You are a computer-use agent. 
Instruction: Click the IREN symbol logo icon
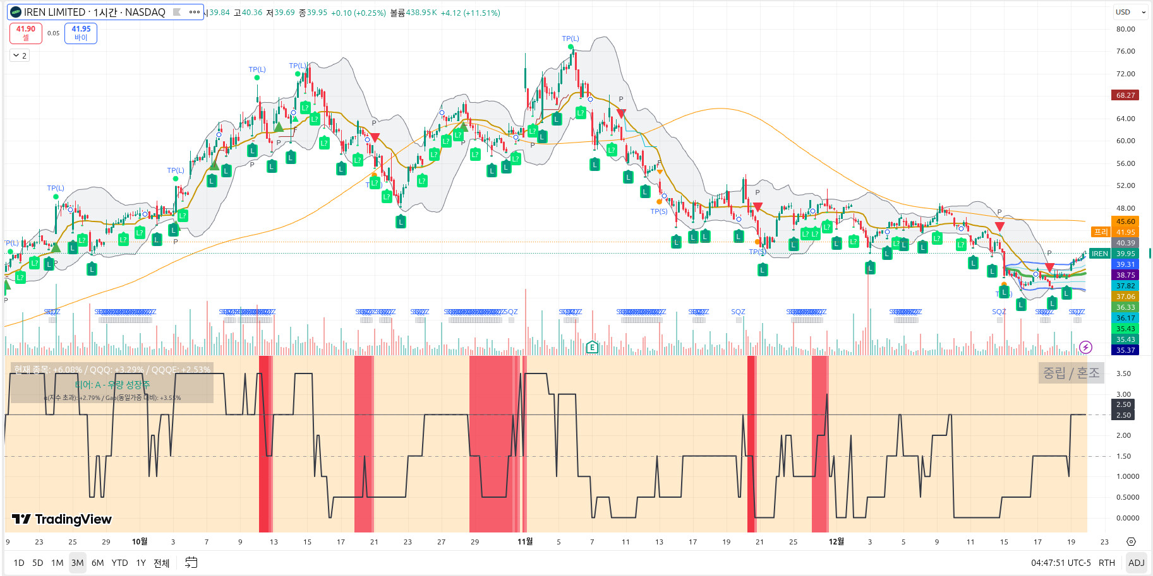(16, 12)
